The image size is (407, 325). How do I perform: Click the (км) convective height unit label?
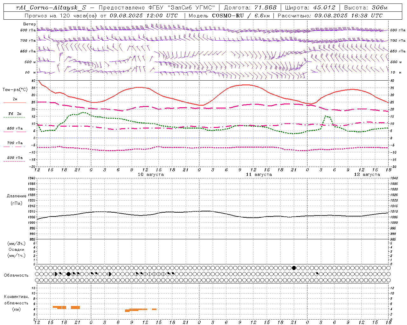[x=17, y=309]
